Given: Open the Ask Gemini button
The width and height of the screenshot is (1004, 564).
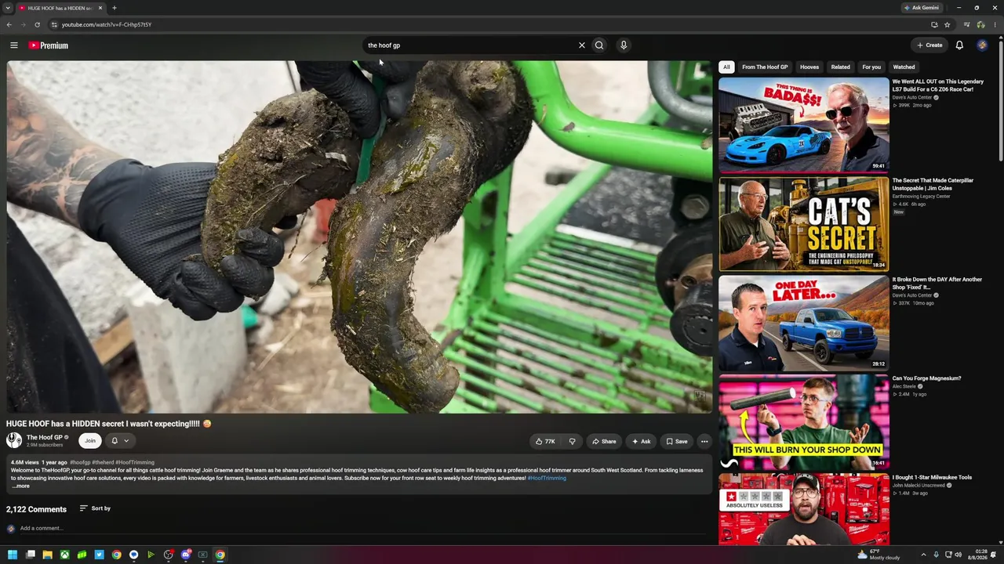Looking at the screenshot, I should [x=921, y=8].
